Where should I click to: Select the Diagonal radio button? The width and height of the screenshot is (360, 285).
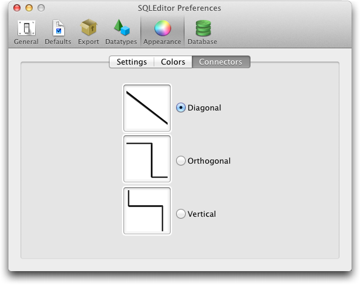181,107
